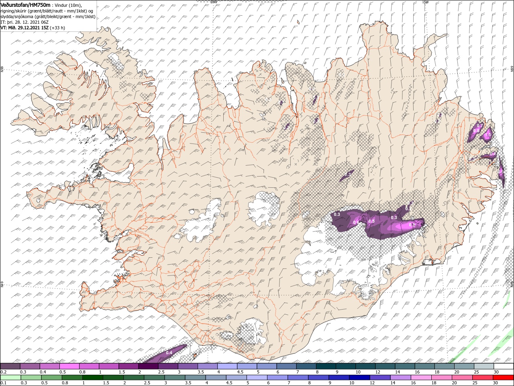Click the 'rigning/skúrir' legend description line
The height and width of the screenshot is (386, 514).
(47, 11)
